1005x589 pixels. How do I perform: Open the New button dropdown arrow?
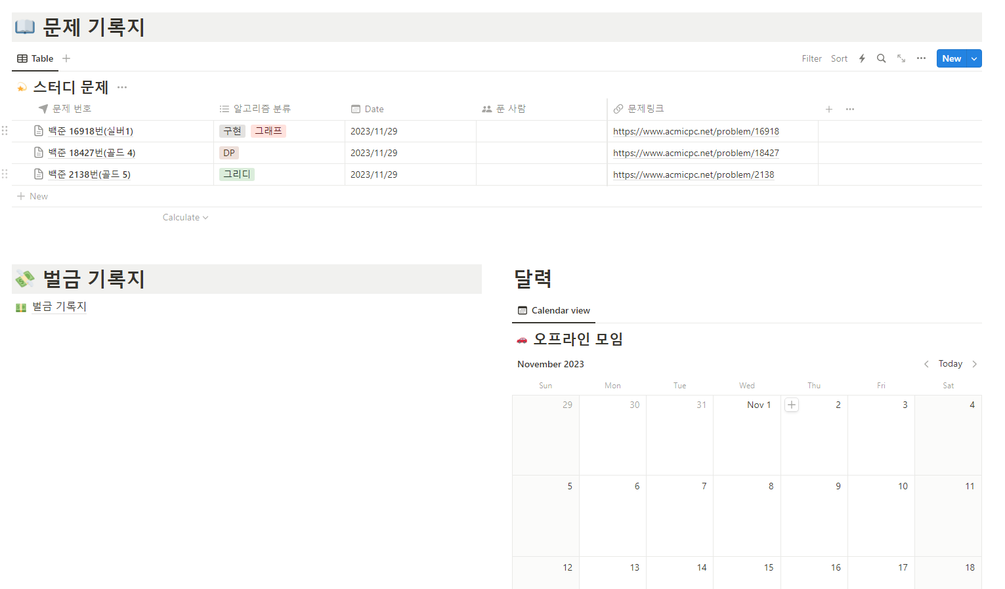coord(975,58)
